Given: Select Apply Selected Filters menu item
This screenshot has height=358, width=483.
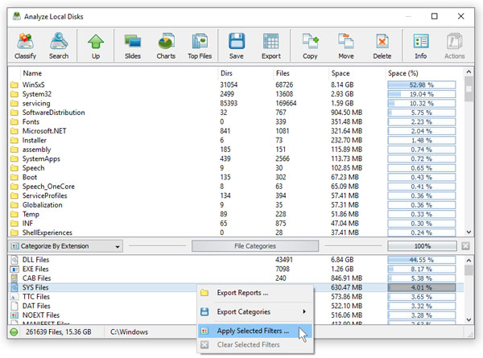Looking at the screenshot, I should tap(255, 331).
